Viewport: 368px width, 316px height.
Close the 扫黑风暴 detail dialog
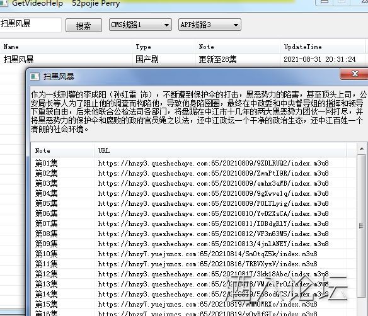click(x=354, y=74)
